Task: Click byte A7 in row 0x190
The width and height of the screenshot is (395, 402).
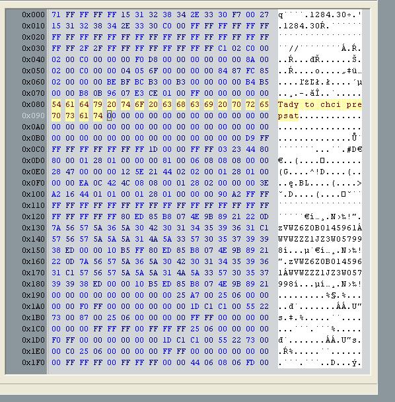Action: pyautogui.click(x=195, y=295)
